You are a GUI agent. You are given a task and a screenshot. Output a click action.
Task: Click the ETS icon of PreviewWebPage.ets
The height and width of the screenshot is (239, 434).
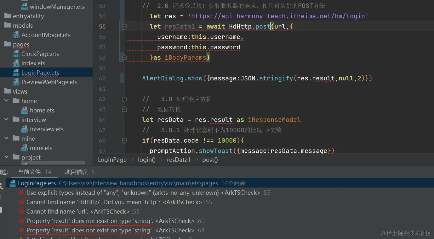coord(16,82)
